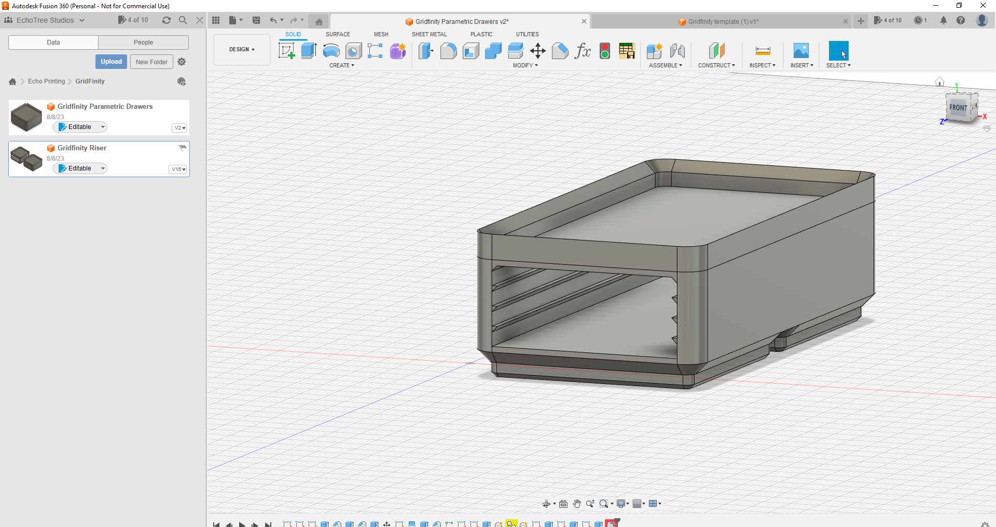Toggle component color cycling with the traffic light icon
This screenshot has height=527, width=996.
click(605, 51)
